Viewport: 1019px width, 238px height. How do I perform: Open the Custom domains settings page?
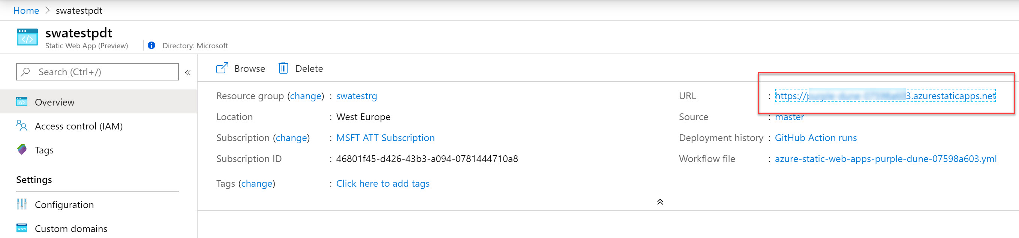point(71,229)
